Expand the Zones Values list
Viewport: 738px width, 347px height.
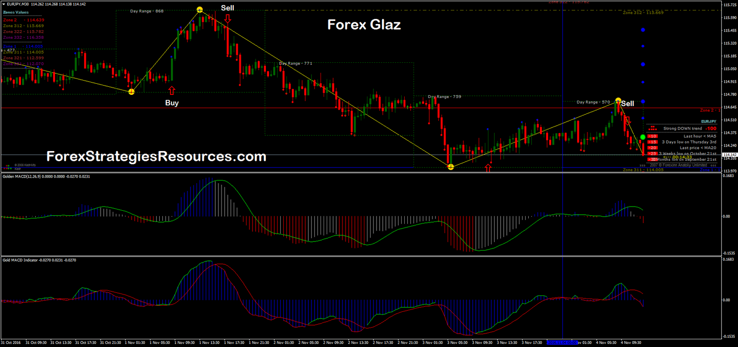click(15, 12)
